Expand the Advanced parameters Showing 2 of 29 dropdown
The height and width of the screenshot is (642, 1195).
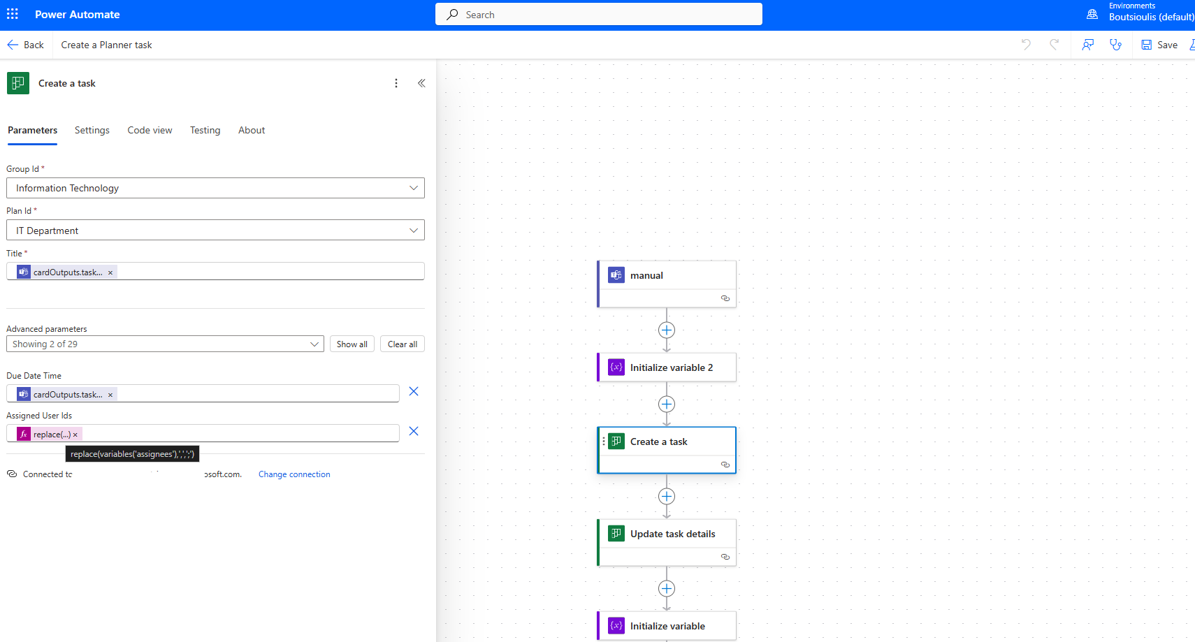(x=314, y=344)
